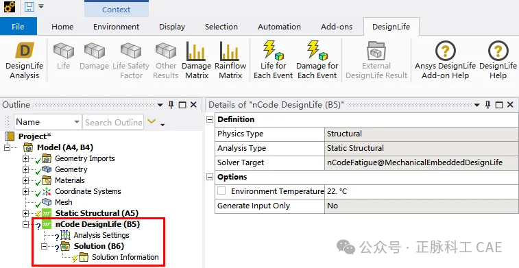Collapse the Solution (B6) node
Image resolution: width=519 pixels, height=268 pixels.
point(44,246)
